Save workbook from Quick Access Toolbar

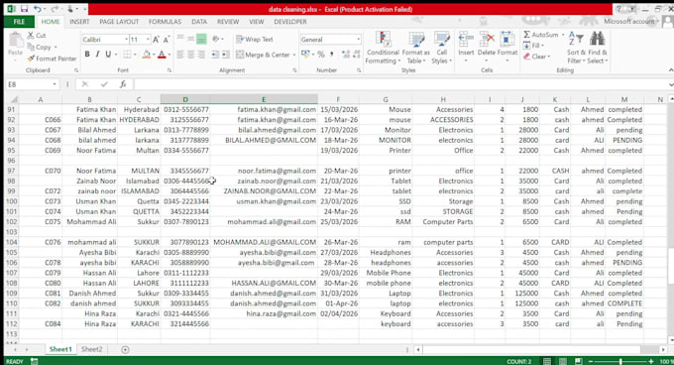[24, 9]
